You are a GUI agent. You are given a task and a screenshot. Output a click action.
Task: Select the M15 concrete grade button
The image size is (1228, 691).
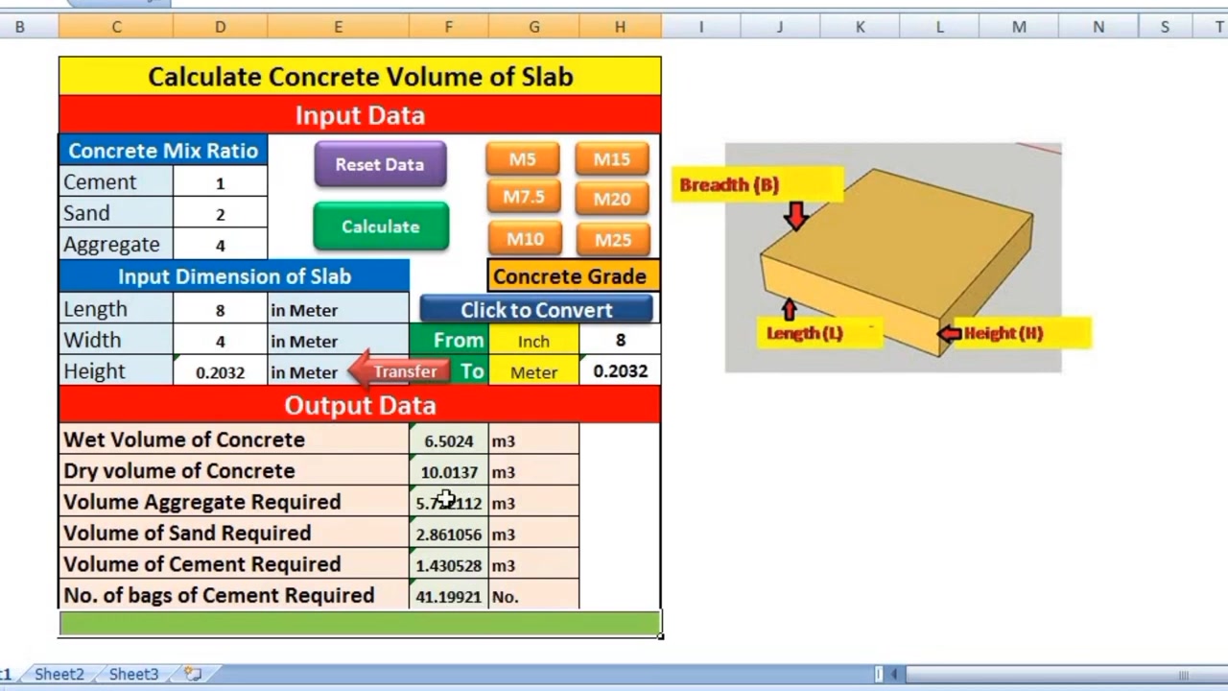point(612,159)
